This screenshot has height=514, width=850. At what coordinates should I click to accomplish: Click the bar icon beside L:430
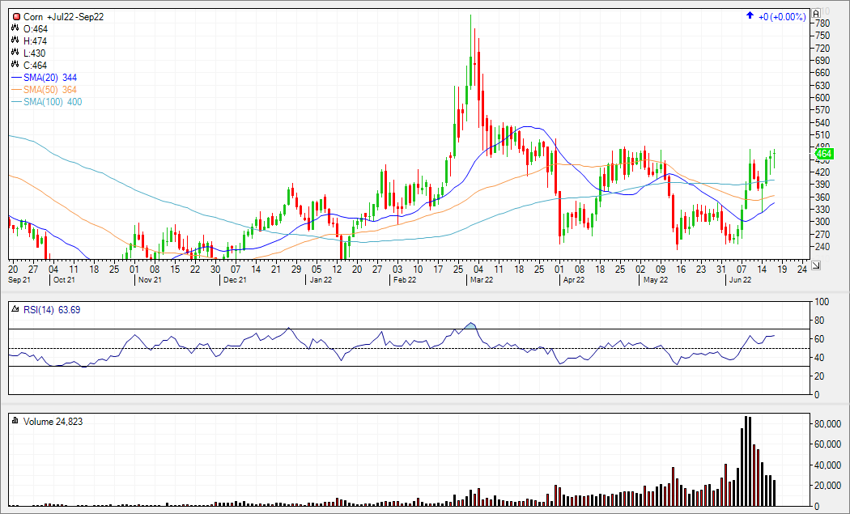click(x=15, y=53)
